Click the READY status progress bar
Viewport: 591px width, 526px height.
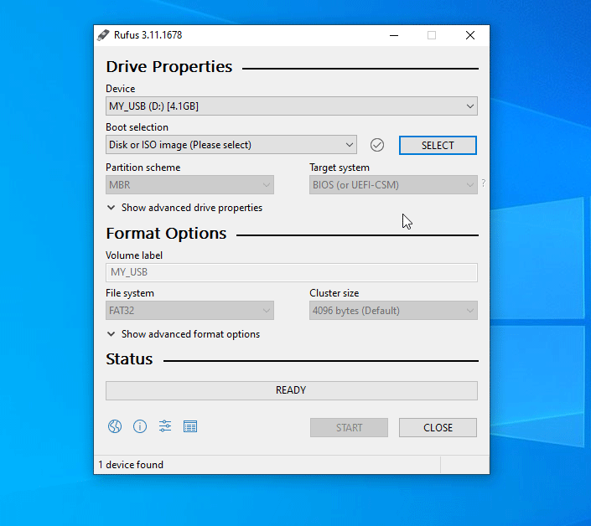(x=292, y=390)
